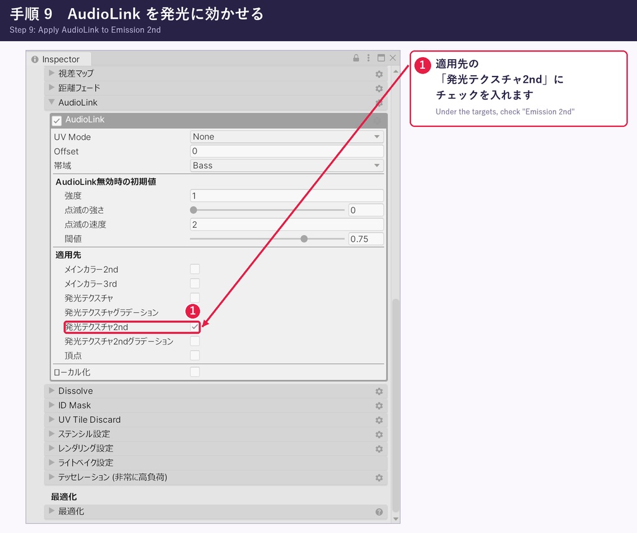This screenshot has width=637, height=533.
Task: Click the scrollbar down arrow
Action: point(396,519)
